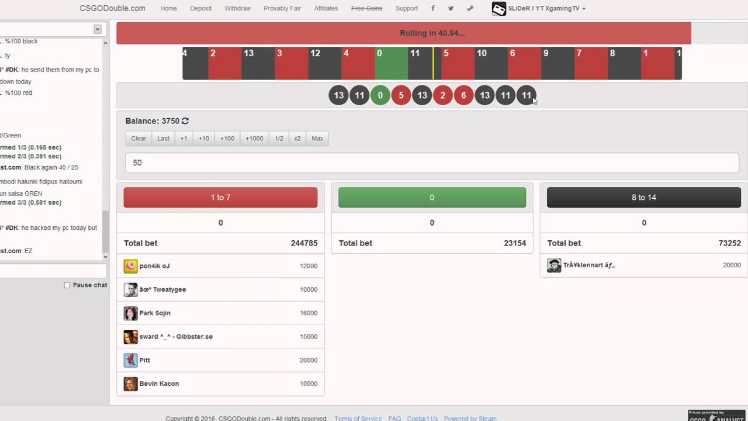Click the refresh balance icon
748x421 pixels.
[x=185, y=121]
